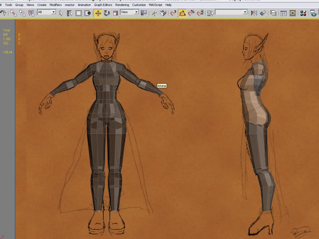Open the Layer Manager
Image resolution: width=319 pixels, height=239 pixels.
click(273, 13)
